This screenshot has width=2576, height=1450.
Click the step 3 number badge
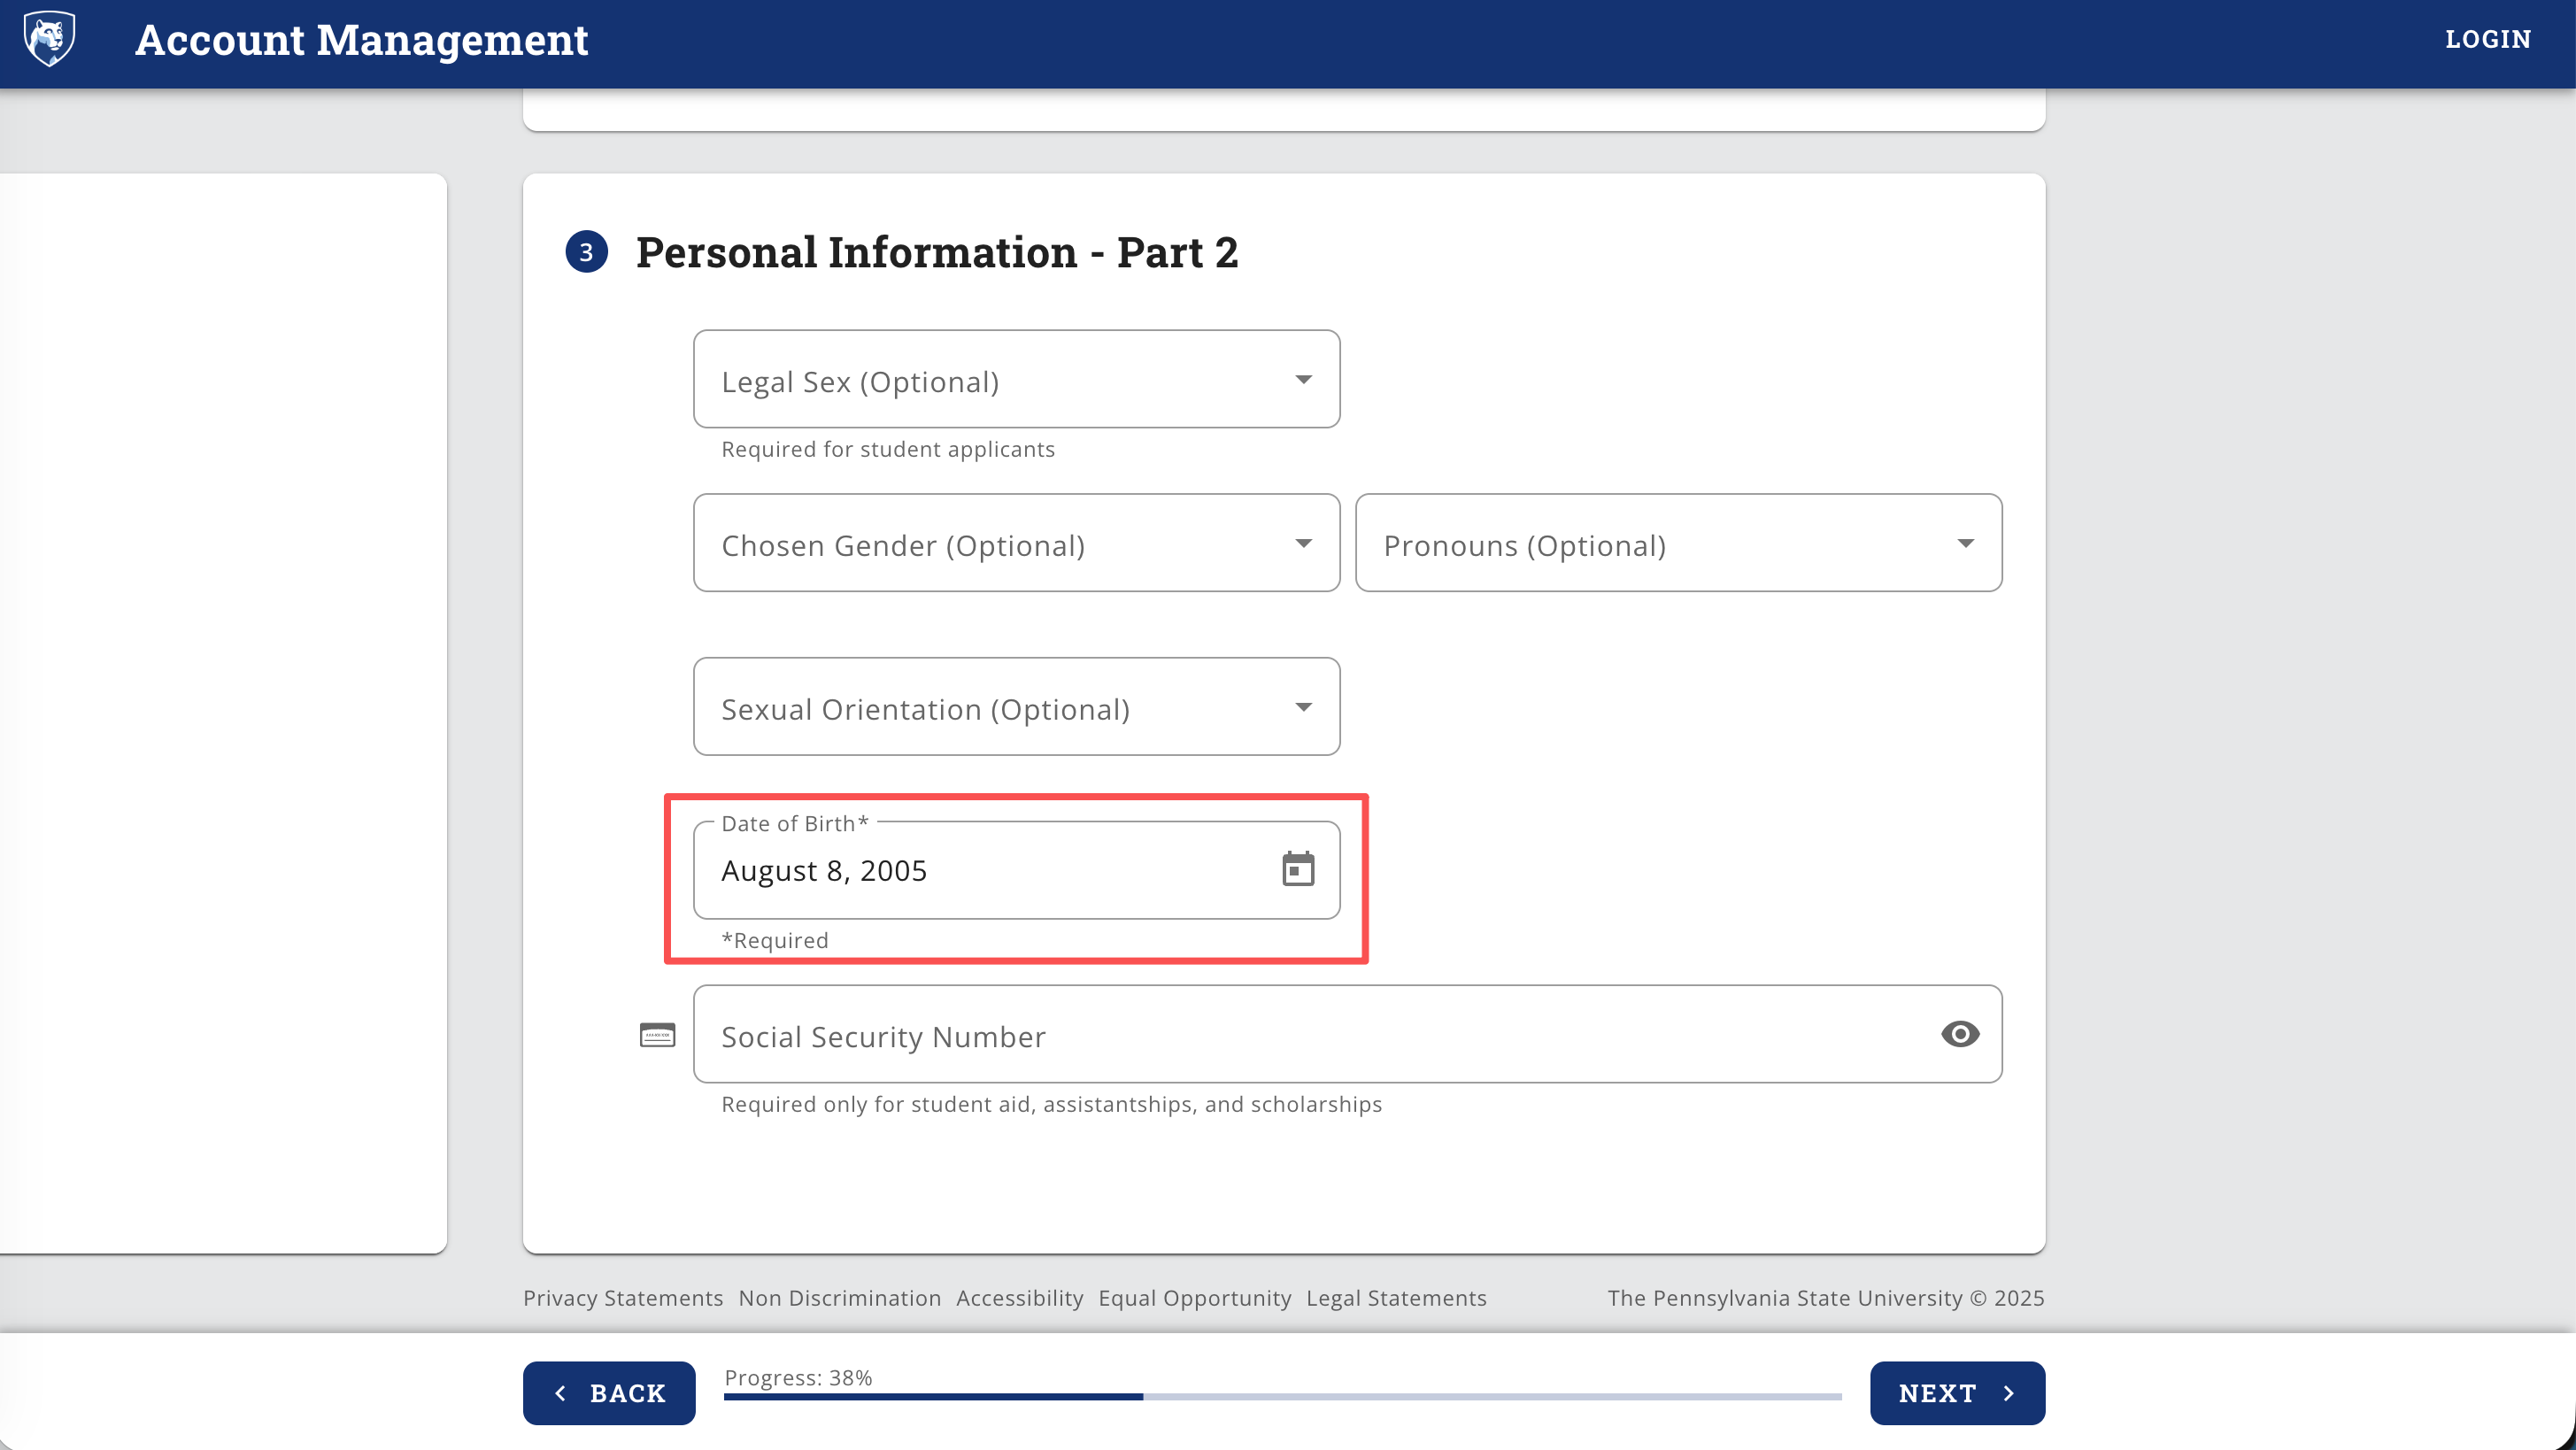point(587,252)
